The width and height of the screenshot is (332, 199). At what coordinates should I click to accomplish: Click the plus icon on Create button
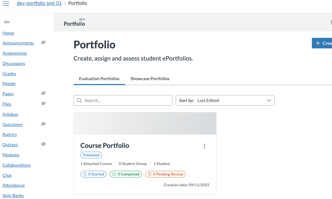pyautogui.click(x=318, y=43)
